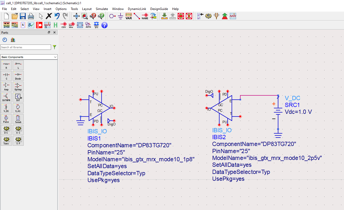Show recent parts with clock icon
The height and width of the screenshot is (210, 344).
pos(5,40)
